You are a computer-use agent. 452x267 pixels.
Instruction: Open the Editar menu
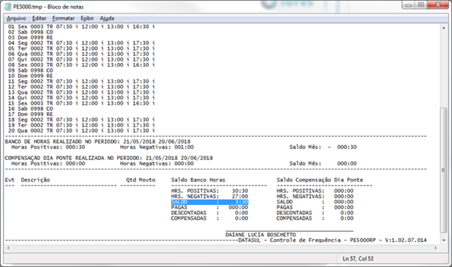click(39, 19)
